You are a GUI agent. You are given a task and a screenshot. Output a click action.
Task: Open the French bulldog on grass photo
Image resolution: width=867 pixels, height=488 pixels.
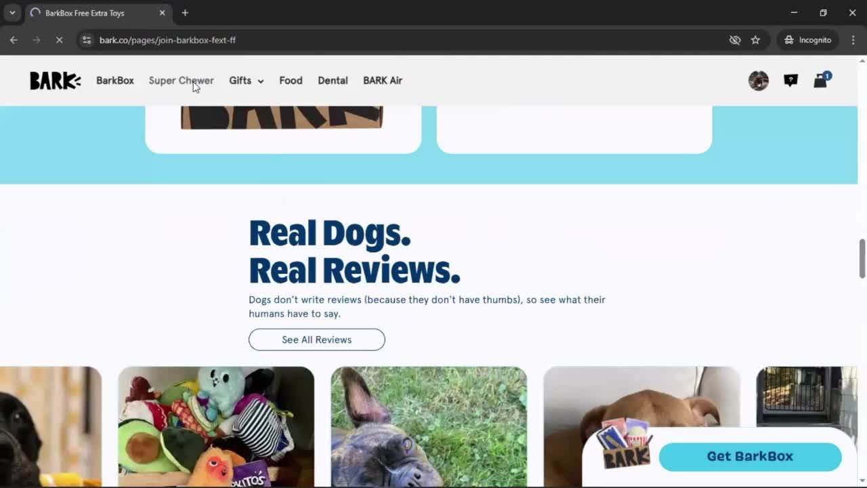click(x=429, y=427)
